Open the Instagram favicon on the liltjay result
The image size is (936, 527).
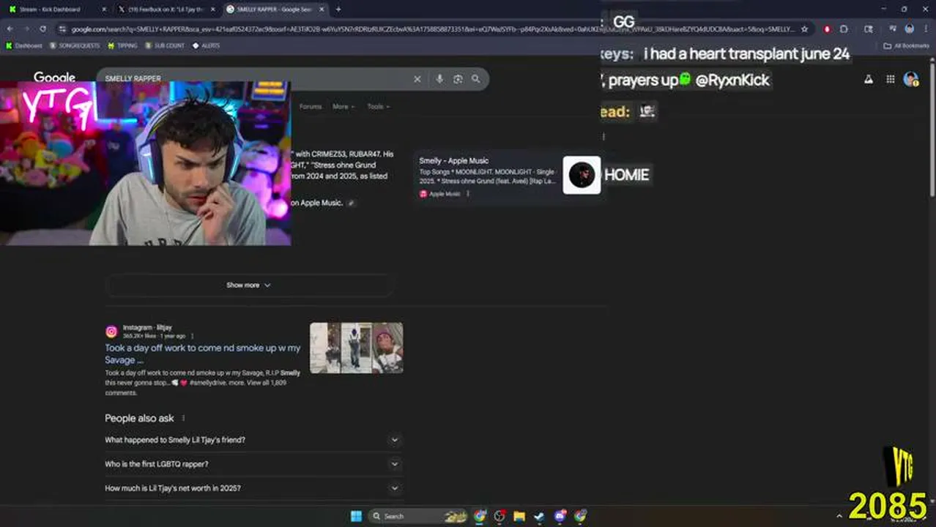coord(111,332)
